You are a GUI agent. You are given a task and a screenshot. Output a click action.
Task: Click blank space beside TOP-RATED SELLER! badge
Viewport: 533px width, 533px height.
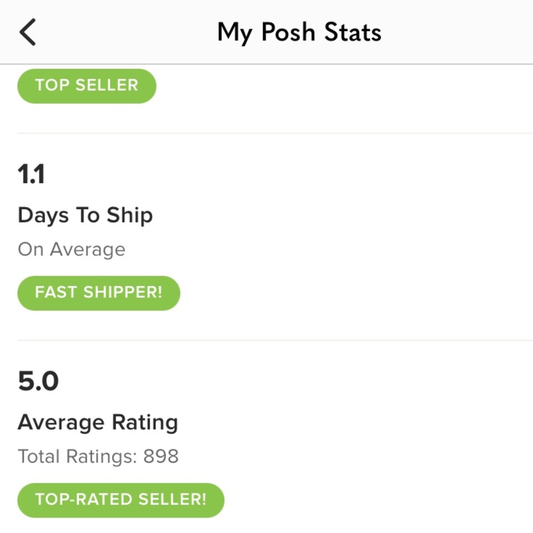(378, 500)
